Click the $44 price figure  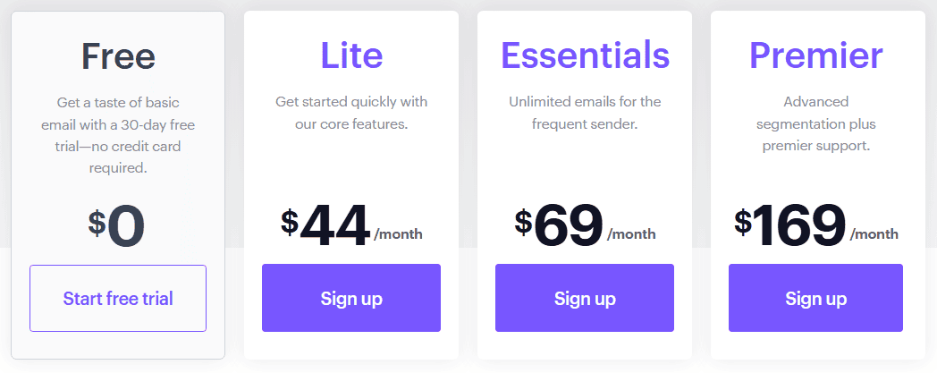325,226
